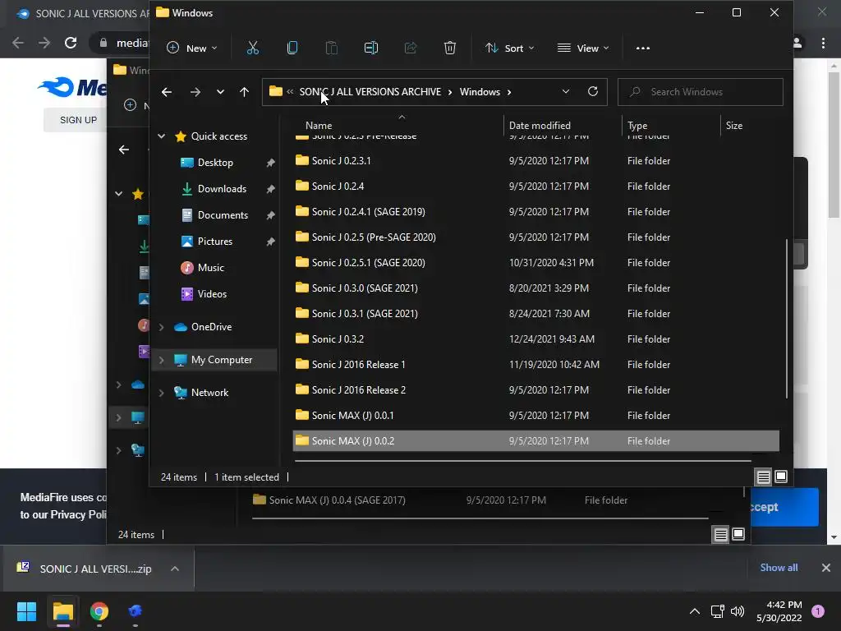The image size is (841, 631).
Task: Expand the address bar history dropdown
Action: click(x=565, y=91)
